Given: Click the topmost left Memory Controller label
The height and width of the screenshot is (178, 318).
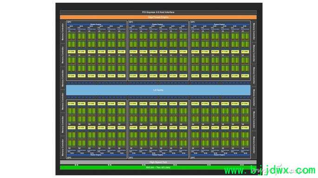Looking at the screenshot, I should tap(63, 32).
